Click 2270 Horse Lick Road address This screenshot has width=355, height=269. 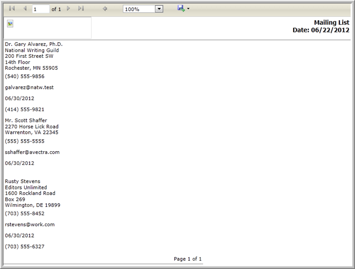pyautogui.click(x=32, y=126)
